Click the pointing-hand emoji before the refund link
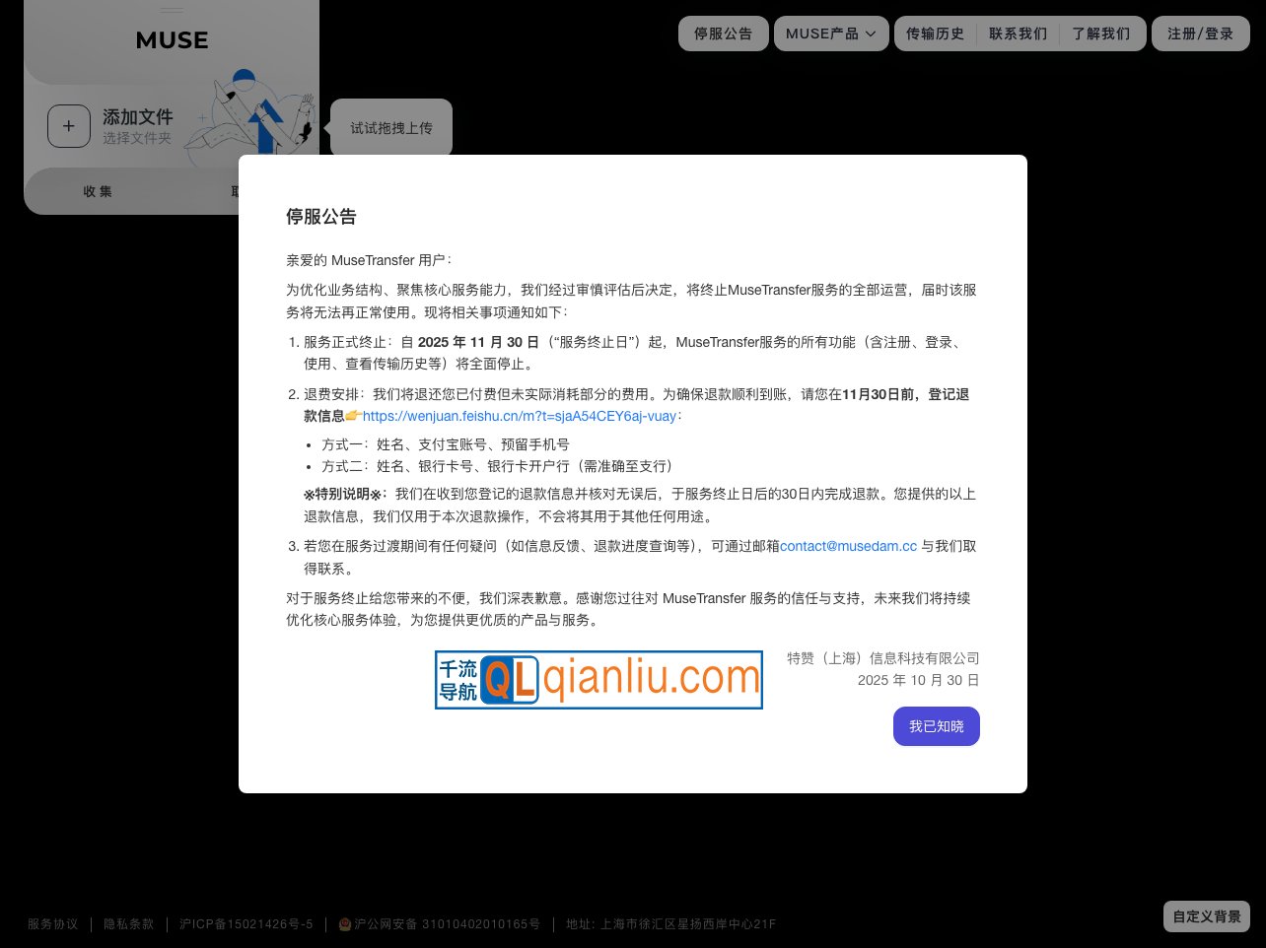 click(353, 415)
